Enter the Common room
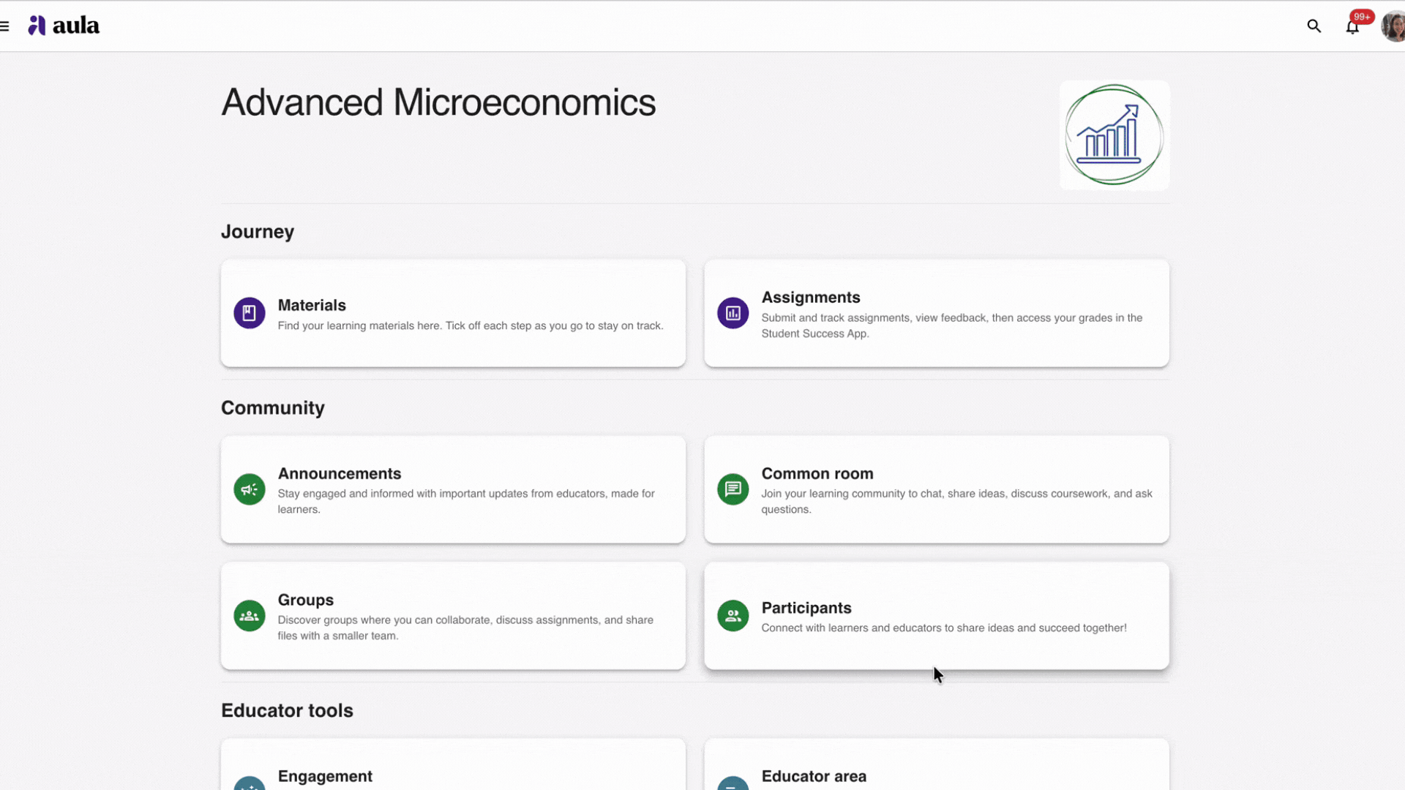1405x790 pixels. point(937,489)
